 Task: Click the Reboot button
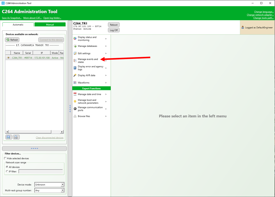coord(114,25)
